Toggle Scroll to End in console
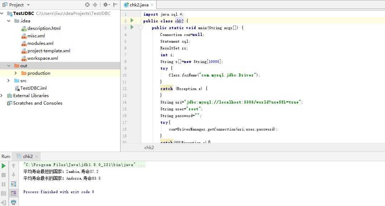The height and width of the screenshot is (206, 385). click(x=14, y=194)
